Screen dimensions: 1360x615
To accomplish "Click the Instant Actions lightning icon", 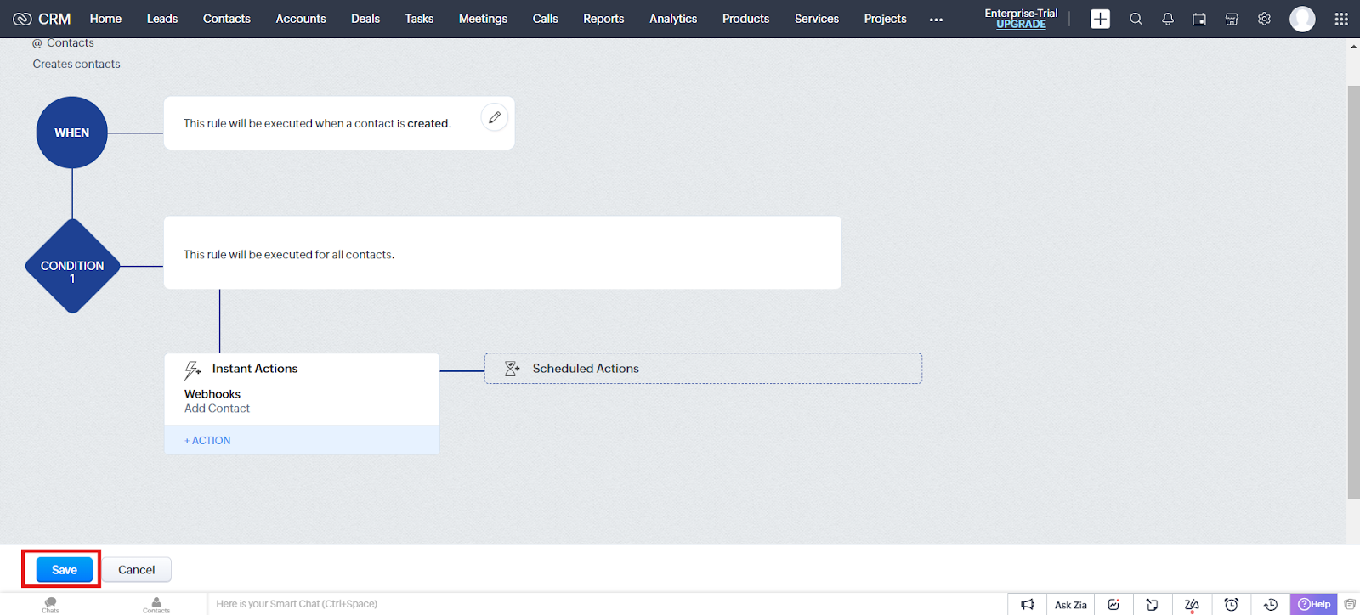I will 193,370.
